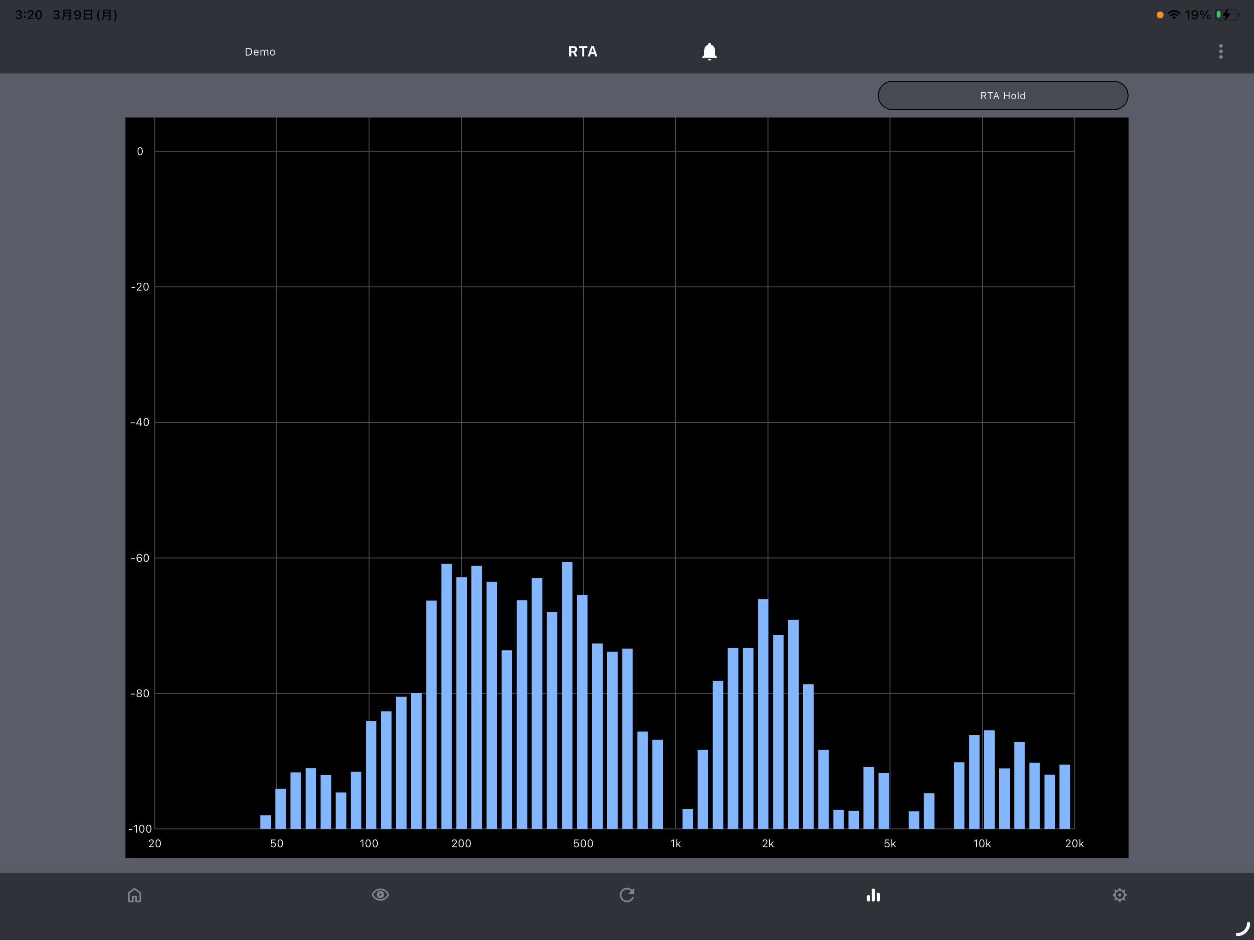
Task: Open the eye monitoring tab
Action: click(381, 895)
